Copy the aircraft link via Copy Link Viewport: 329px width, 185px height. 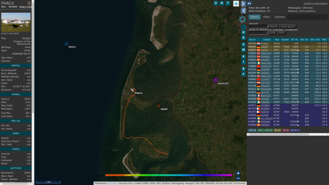25,7
